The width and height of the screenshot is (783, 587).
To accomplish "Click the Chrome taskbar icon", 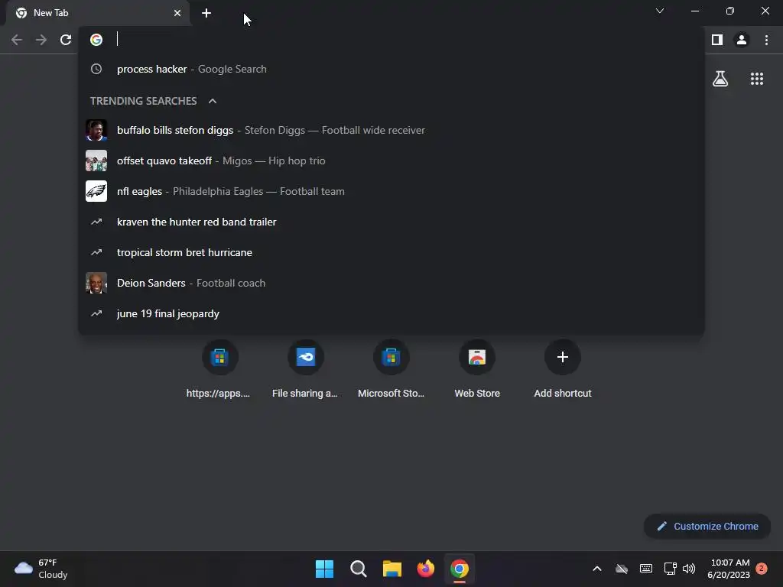I will [460, 569].
